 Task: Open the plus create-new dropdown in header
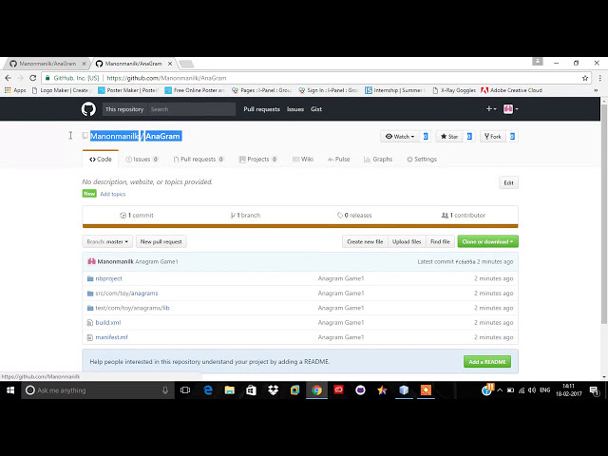point(491,109)
